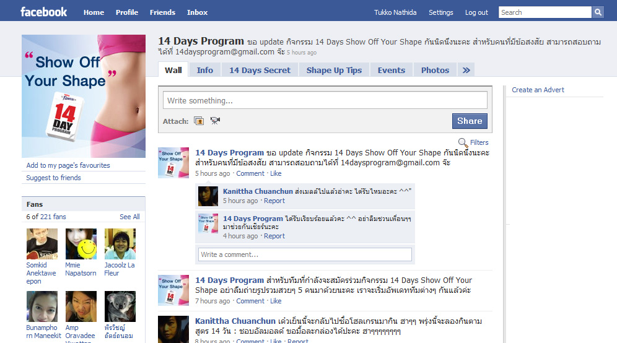The image size is (617, 343).
Task: Report Kanittha Chuanchun's 5 hours ago comment
Action: [x=274, y=201]
